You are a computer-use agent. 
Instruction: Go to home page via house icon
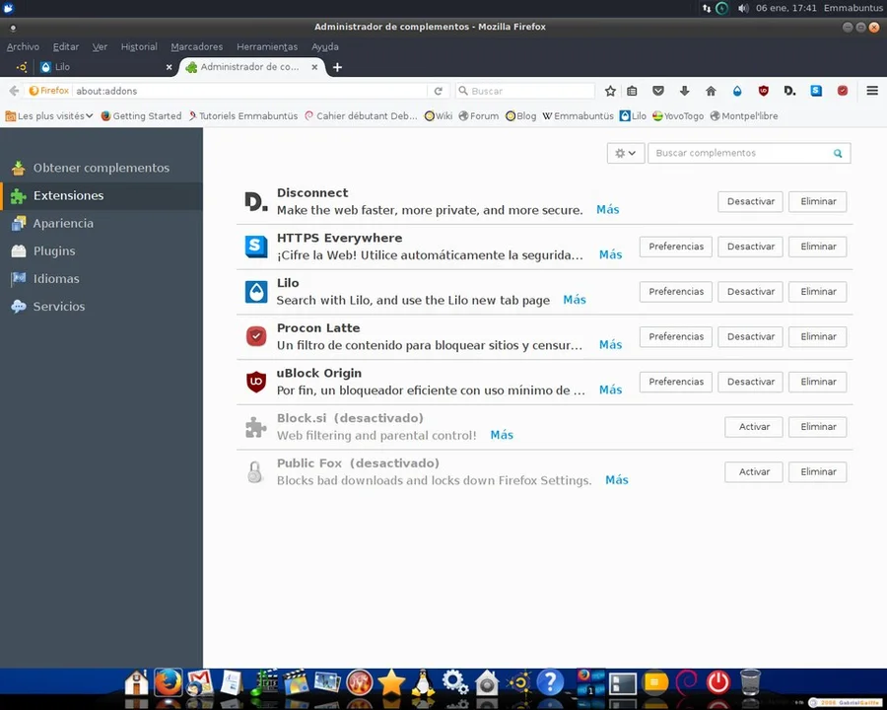(711, 91)
